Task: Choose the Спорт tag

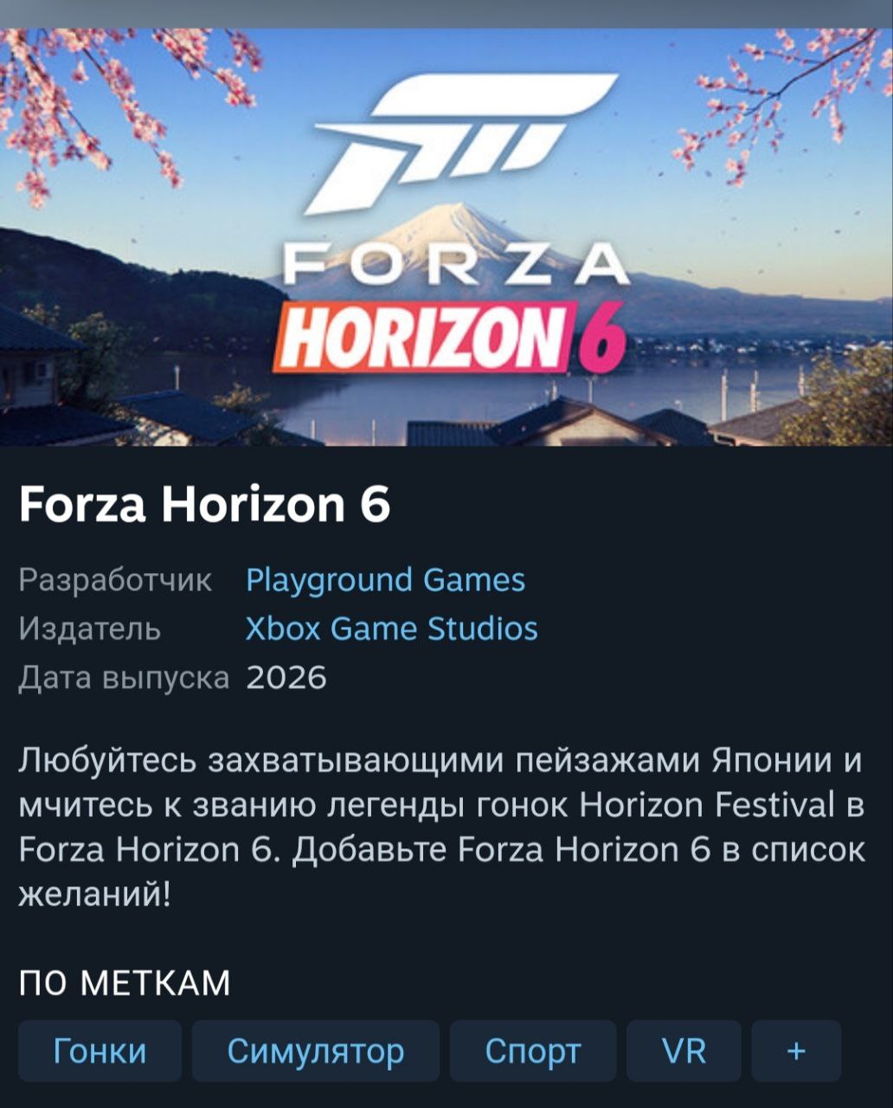Action: coord(533,1051)
